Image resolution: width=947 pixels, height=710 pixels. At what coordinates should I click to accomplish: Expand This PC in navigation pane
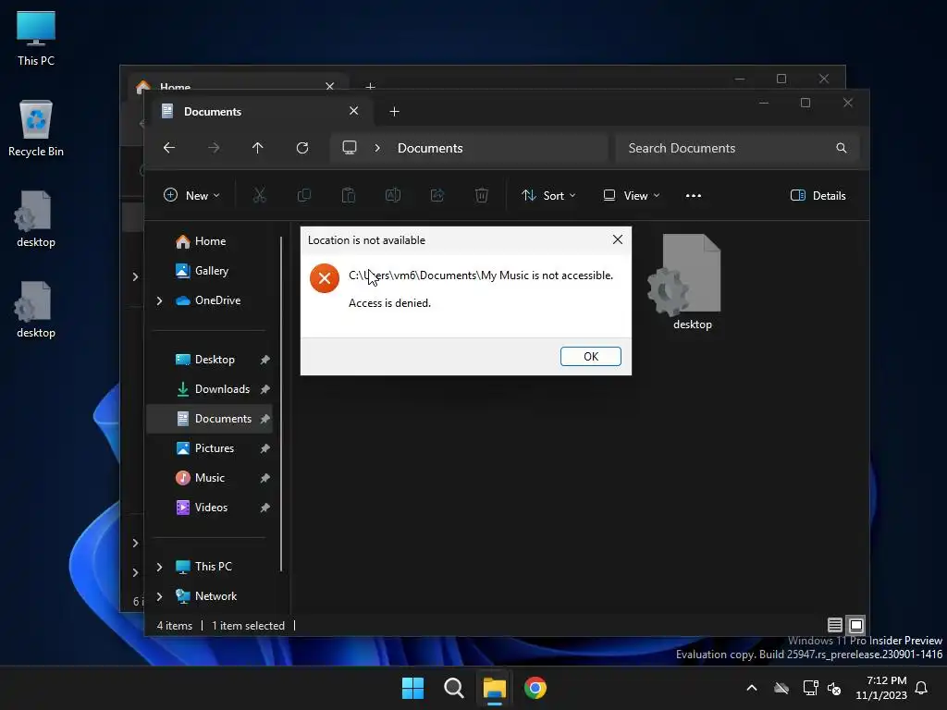[x=159, y=567]
